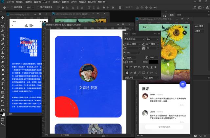This screenshot has height=138, width=210.
Task: Open the 图层 auto-select target dropdown
Action: (30, 8)
